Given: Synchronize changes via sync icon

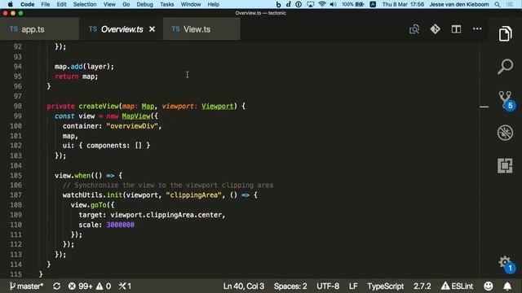Looking at the screenshot, I should click(x=56, y=286).
